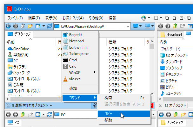Open the globe language icon
The width and height of the screenshot is (193, 127).
click(143, 18)
